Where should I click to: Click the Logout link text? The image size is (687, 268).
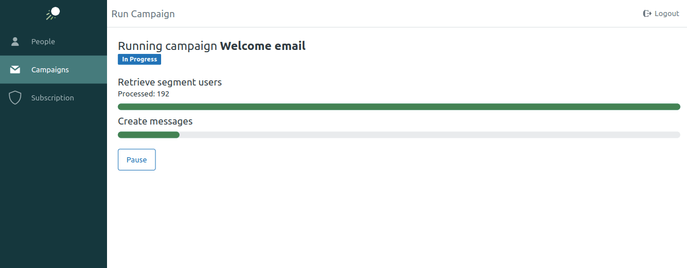point(666,14)
